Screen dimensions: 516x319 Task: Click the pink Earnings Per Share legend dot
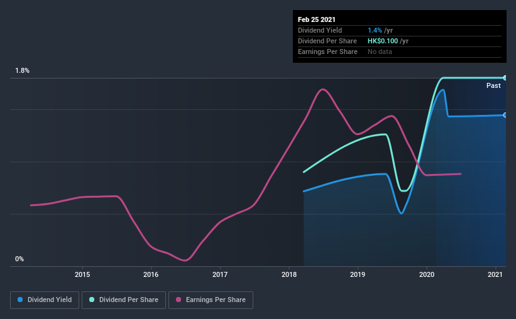click(x=178, y=300)
